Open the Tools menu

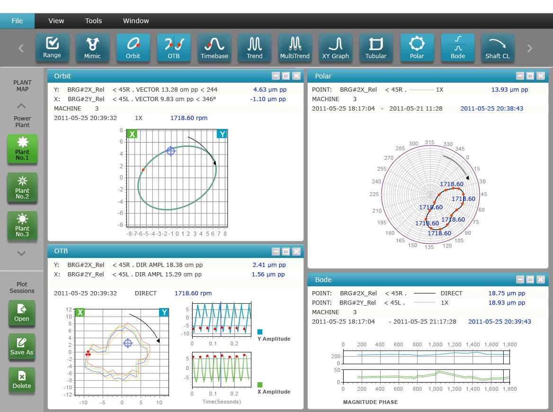tap(93, 21)
